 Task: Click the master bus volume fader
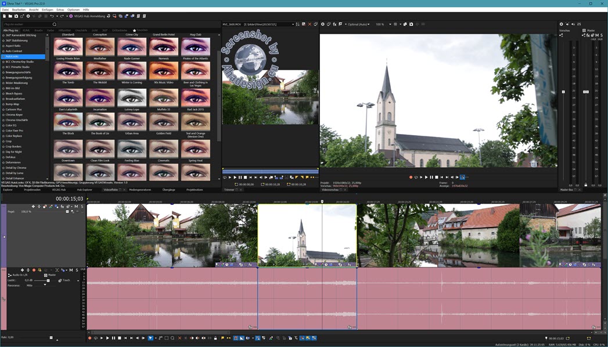click(x=586, y=92)
